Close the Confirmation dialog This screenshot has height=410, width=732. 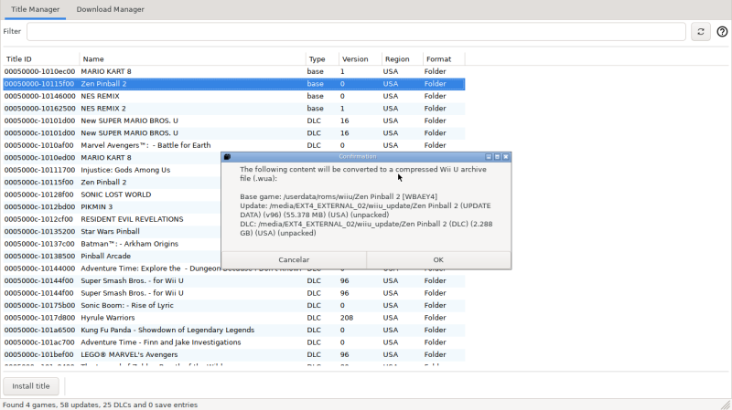(x=506, y=157)
